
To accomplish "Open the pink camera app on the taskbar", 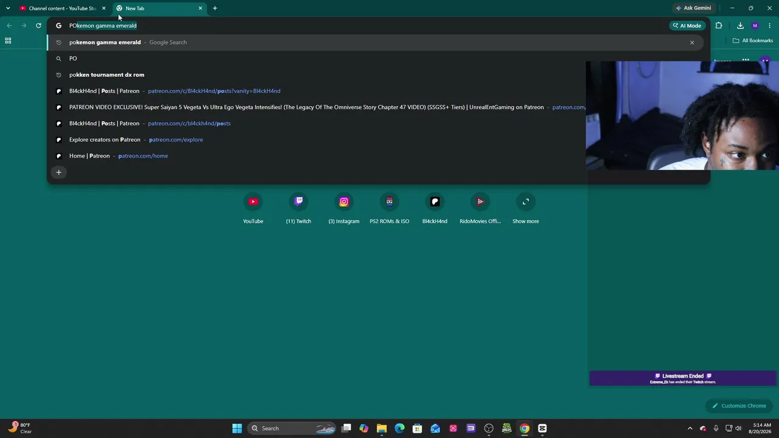I will coord(453,428).
